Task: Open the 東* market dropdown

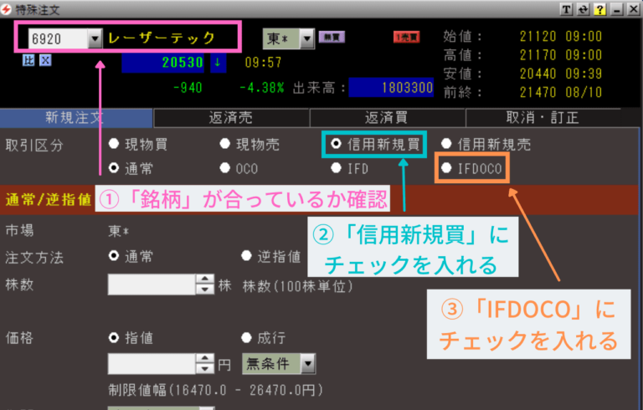Action: pyautogui.click(x=306, y=38)
